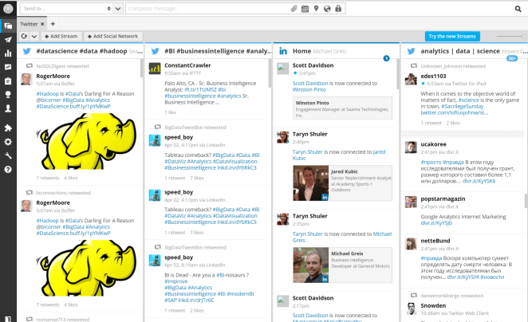Click Twitter bird icon of analytics | data | science stream
Viewport: 528px width, 322px height.
pos(411,51)
